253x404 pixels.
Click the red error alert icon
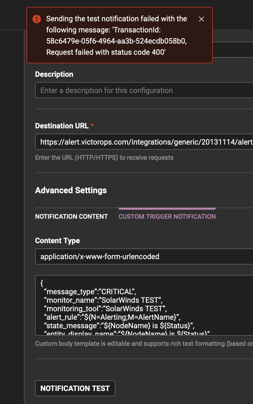click(x=37, y=19)
